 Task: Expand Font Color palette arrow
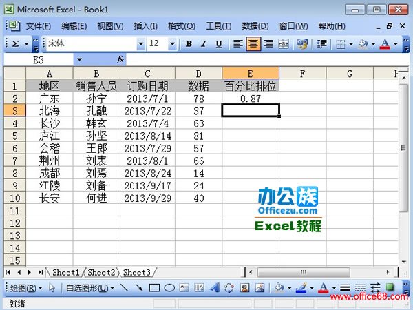tap(396, 44)
